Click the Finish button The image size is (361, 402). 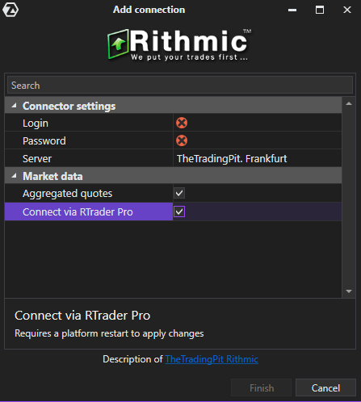click(262, 387)
